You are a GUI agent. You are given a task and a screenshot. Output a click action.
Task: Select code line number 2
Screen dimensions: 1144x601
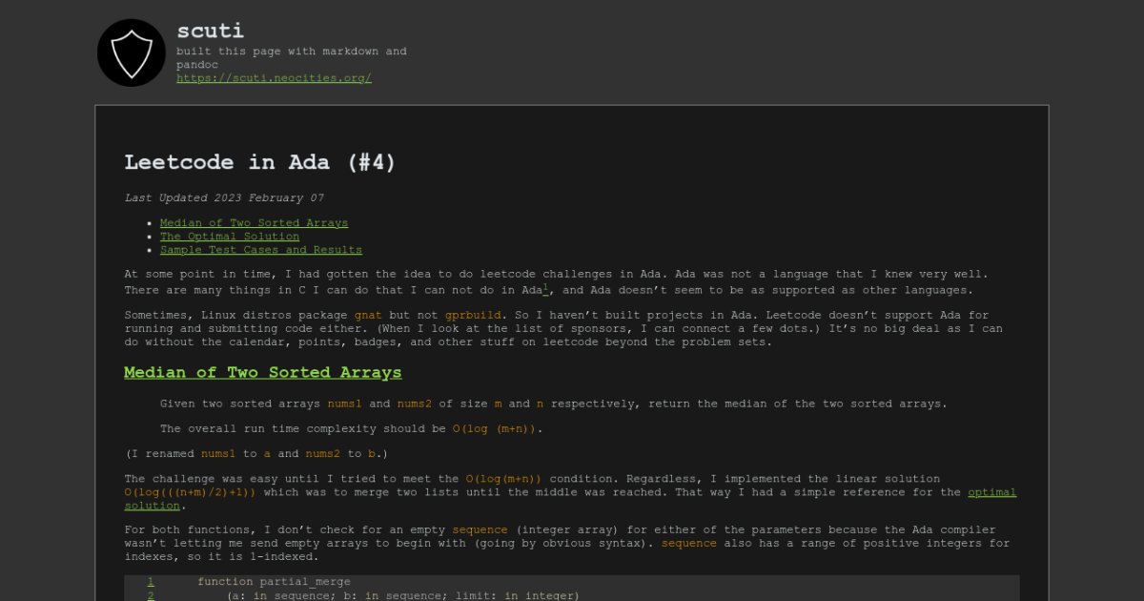point(151,595)
